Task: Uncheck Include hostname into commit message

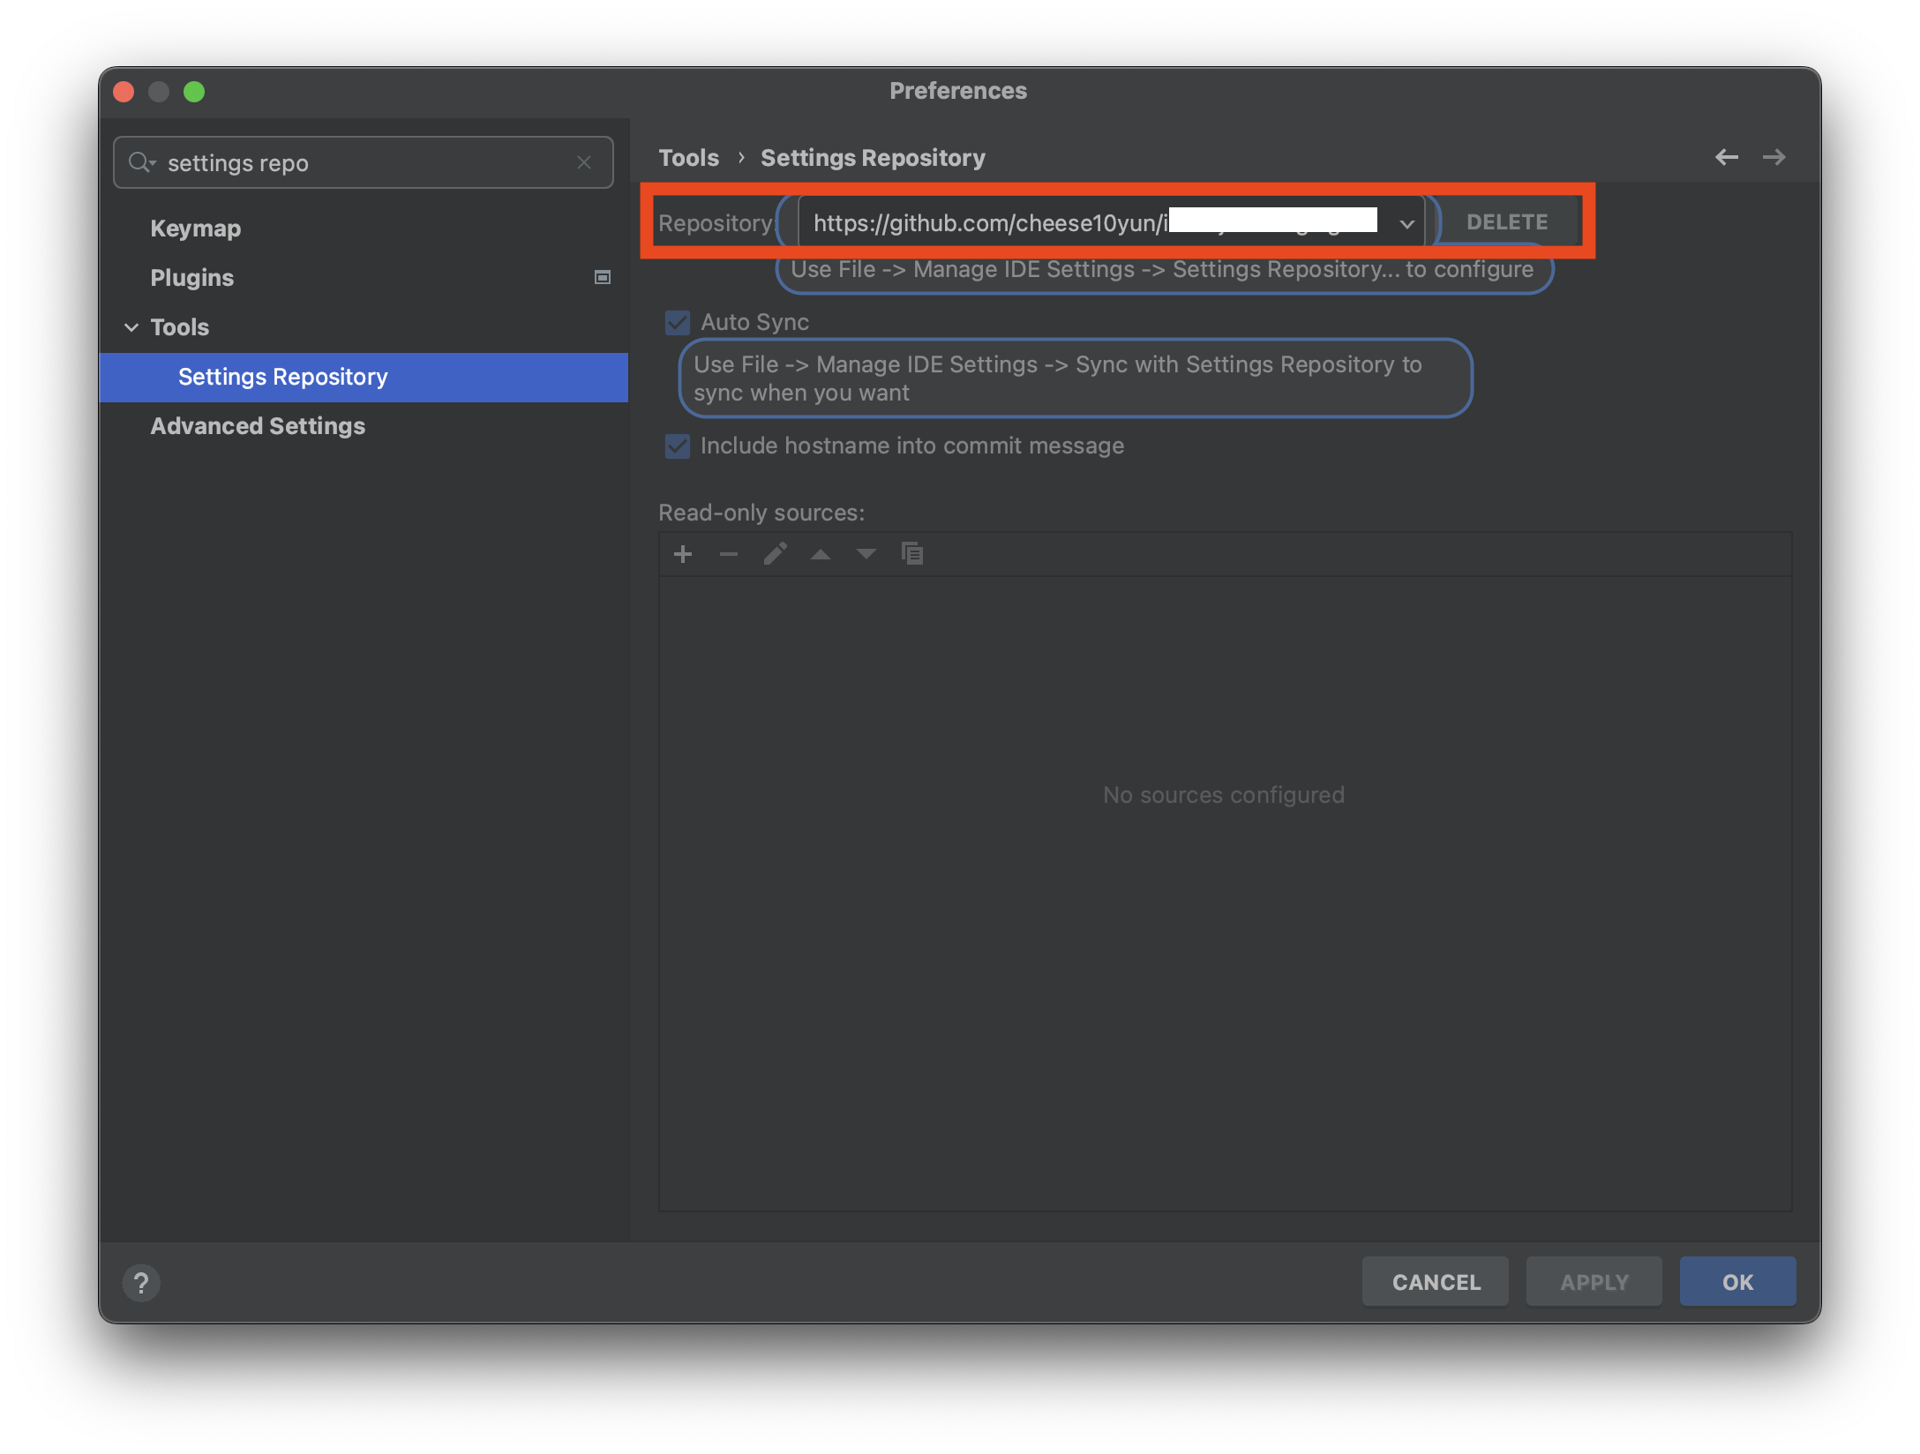Action: [x=678, y=446]
